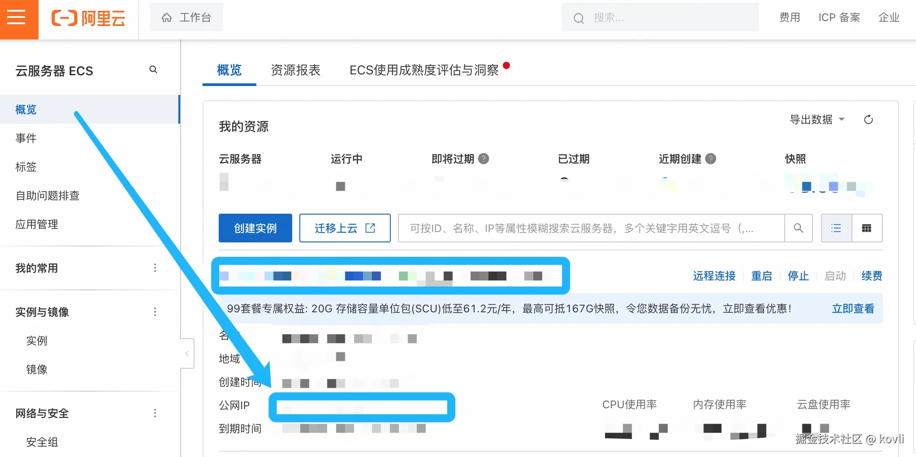Refresh the 我的资源 panel
The height and width of the screenshot is (457, 916).
coord(868,120)
